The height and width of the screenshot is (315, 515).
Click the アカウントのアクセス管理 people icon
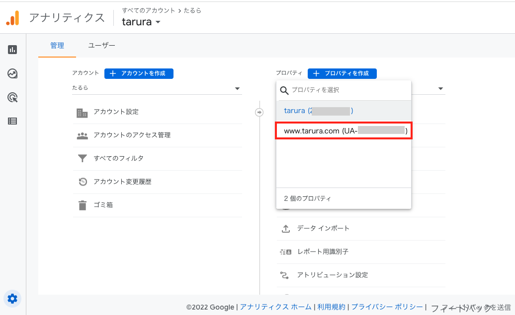tap(82, 135)
